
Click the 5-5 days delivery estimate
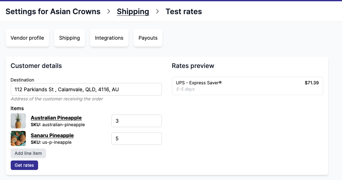click(185, 89)
